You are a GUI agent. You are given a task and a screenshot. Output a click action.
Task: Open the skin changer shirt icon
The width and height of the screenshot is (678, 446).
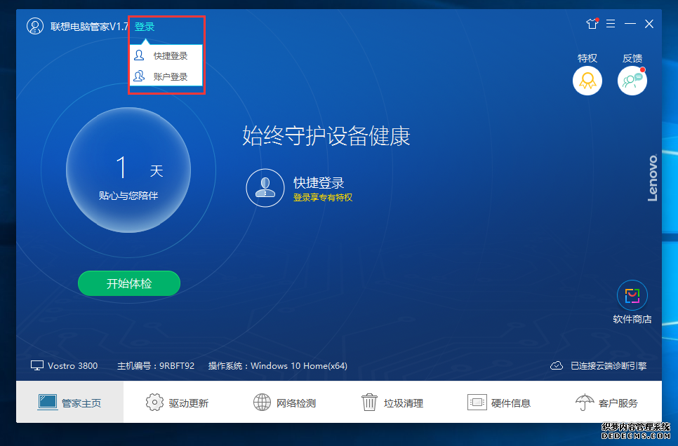pyautogui.click(x=592, y=23)
